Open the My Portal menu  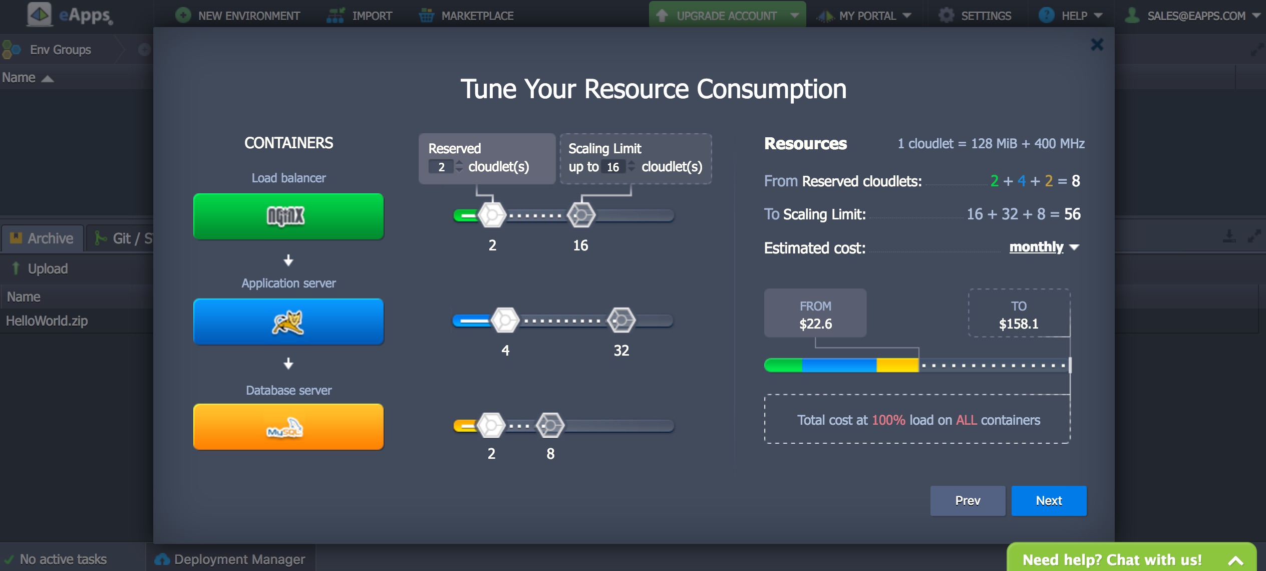coord(867,16)
